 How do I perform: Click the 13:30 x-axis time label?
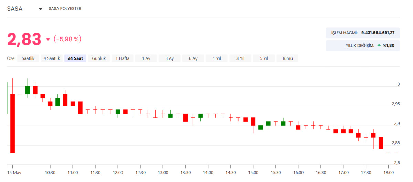point(186,172)
